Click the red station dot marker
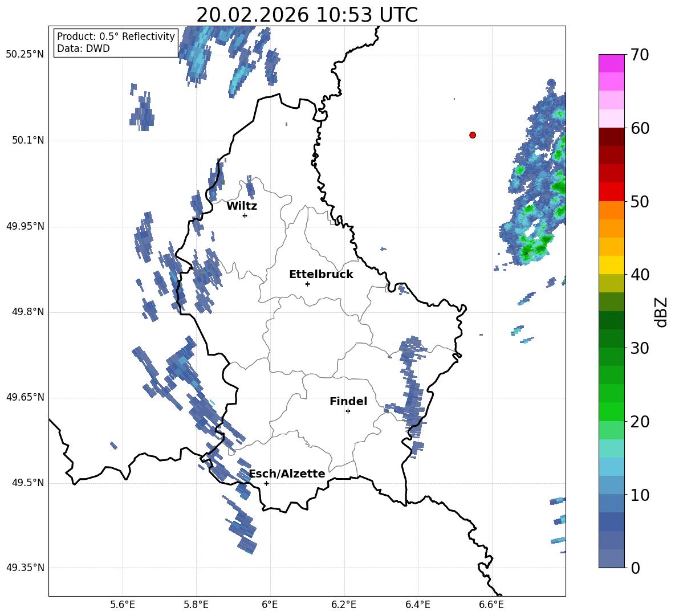 [x=473, y=135]
